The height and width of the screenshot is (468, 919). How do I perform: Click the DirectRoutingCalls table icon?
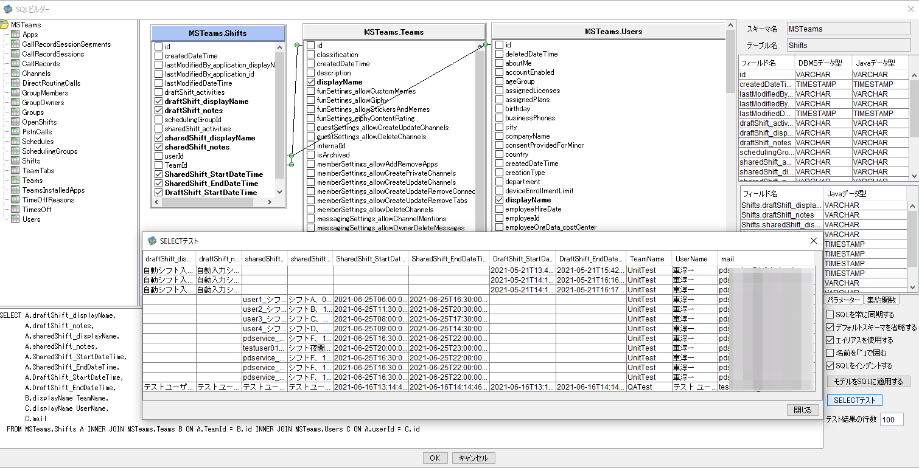coord(15,83)
